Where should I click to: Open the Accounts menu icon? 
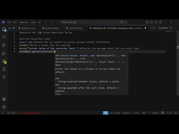[x=4, y=99]
